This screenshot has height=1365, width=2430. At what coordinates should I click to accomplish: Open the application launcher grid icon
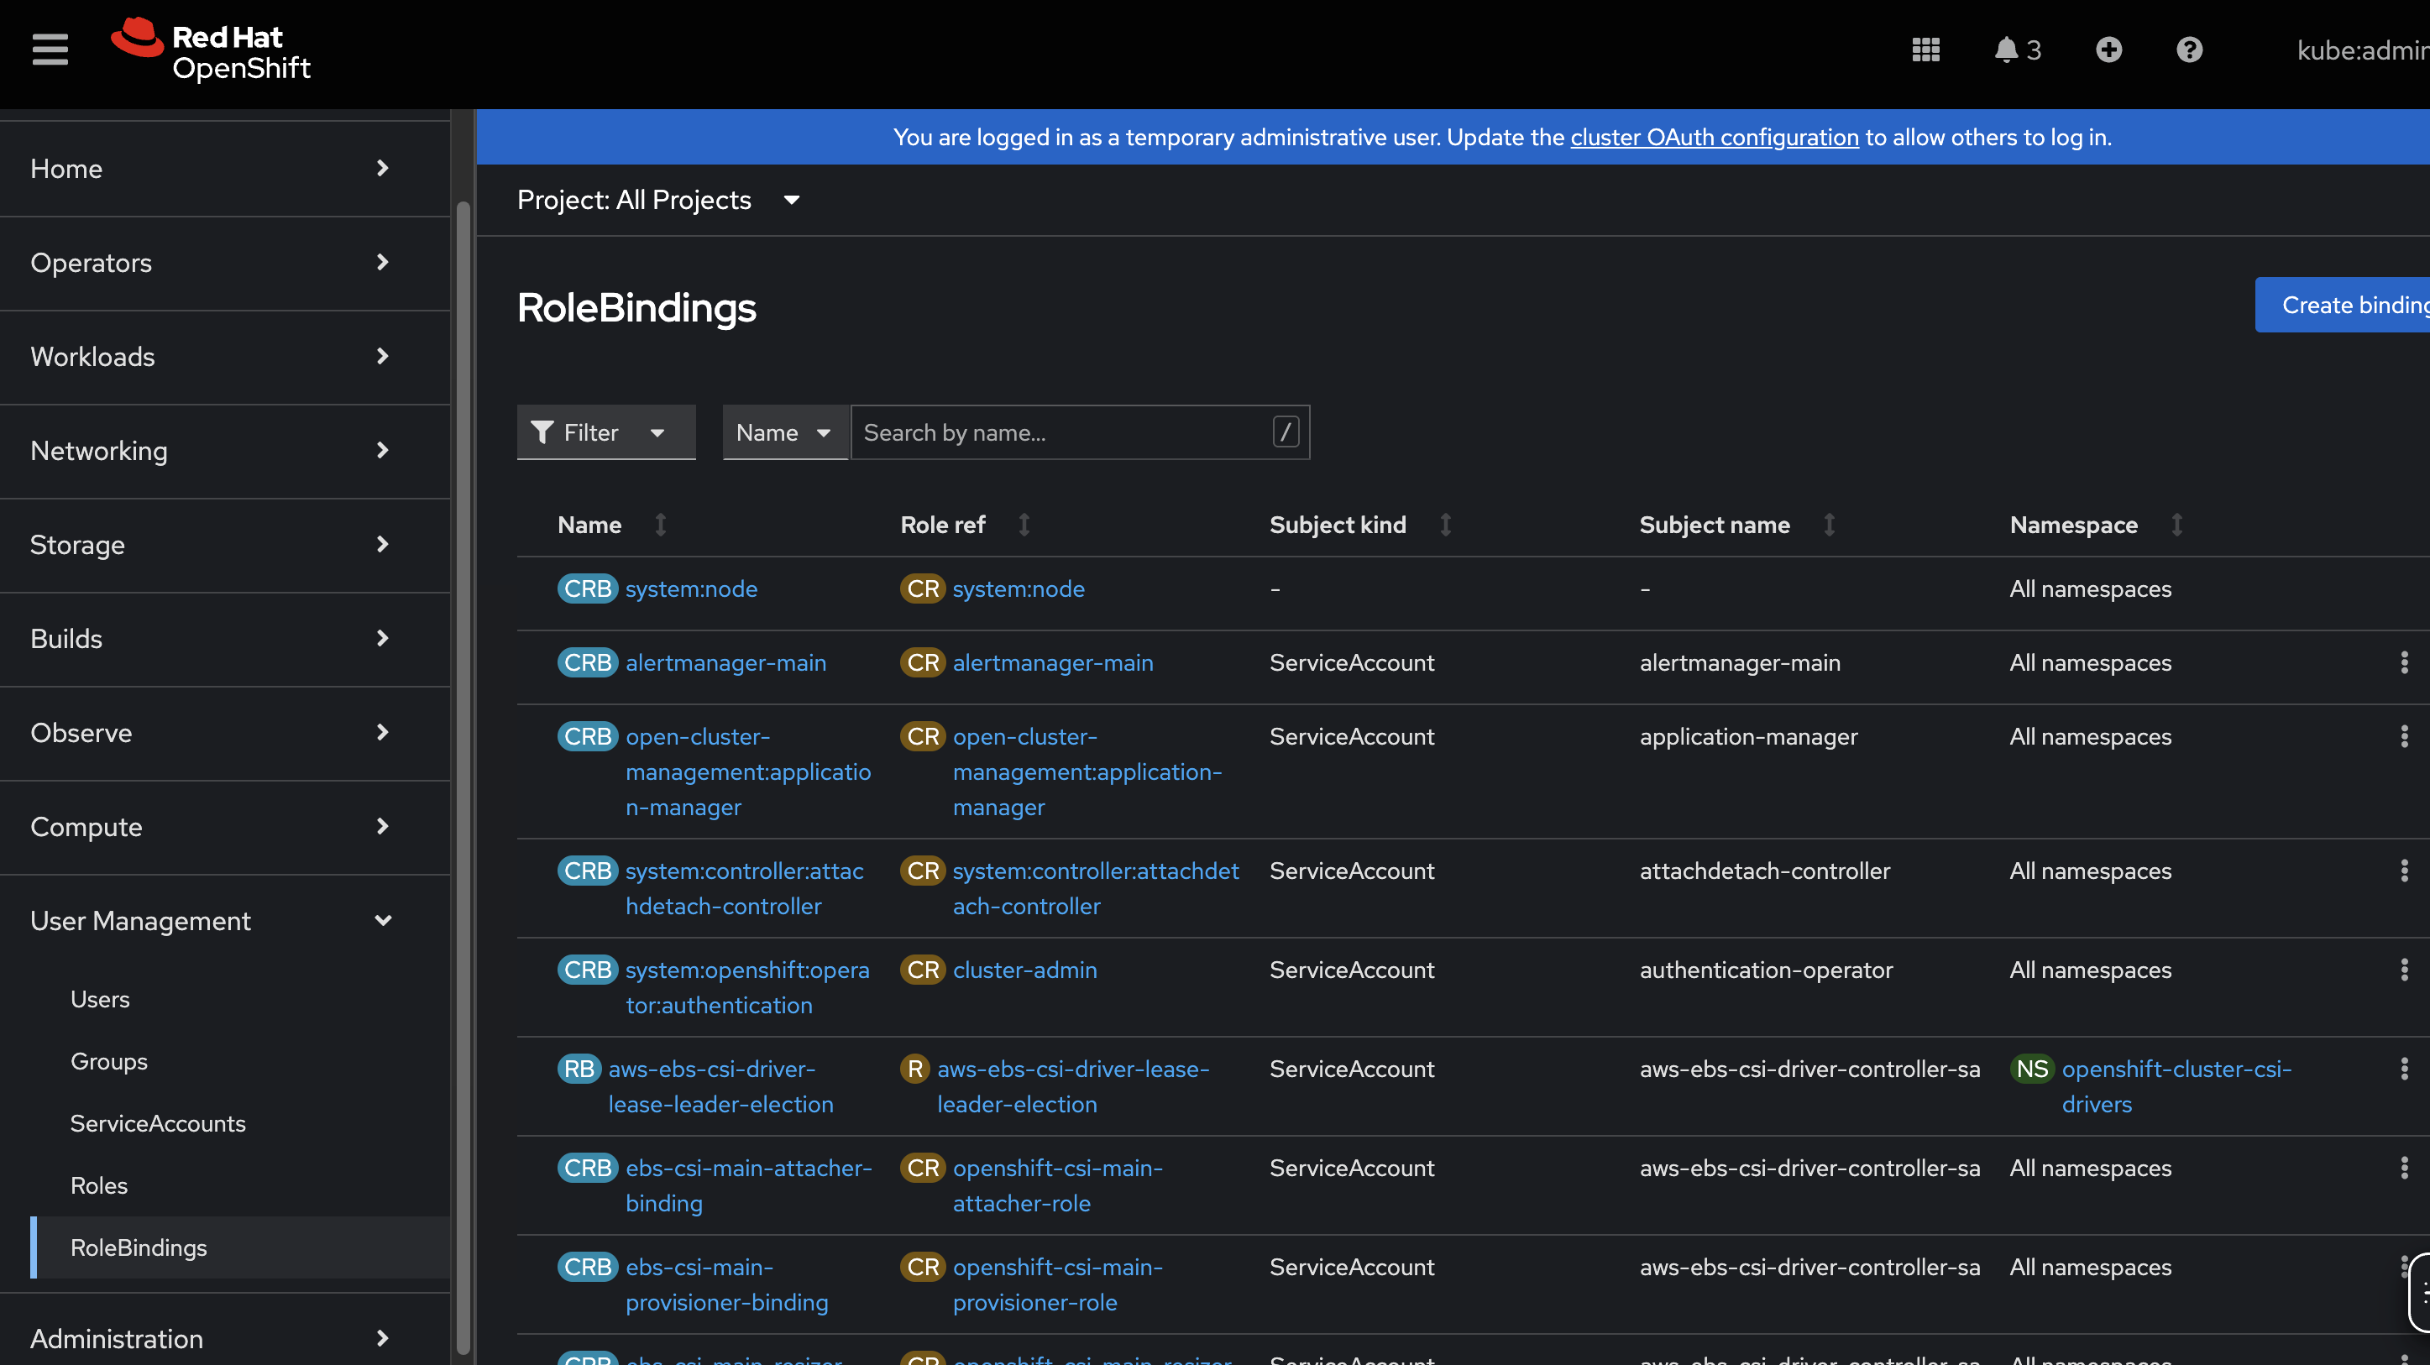1925,50
